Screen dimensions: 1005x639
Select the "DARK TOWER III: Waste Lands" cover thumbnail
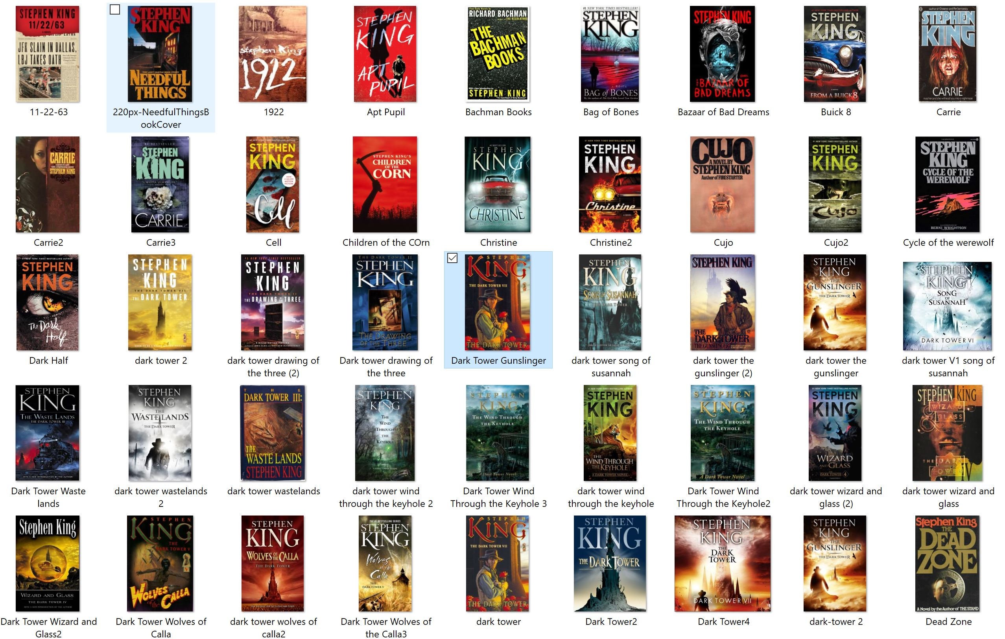point(273,433)
